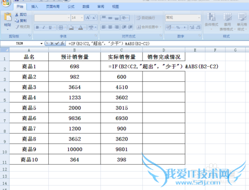Switch to the Page Layout (页面布局) tab

pyautogui.click(x=53, y=6)
